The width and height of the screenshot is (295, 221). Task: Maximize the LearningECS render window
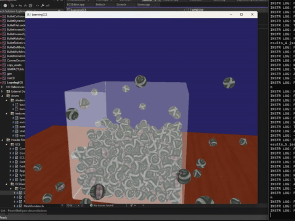pyautogui.click(x=242, y=15)
